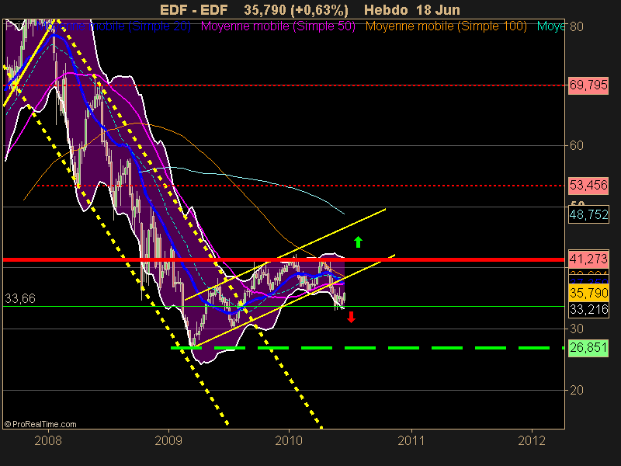Screen dimensions: 621x466
Task: Click the 80 price axis label
Action: click(x=577, y=27)
